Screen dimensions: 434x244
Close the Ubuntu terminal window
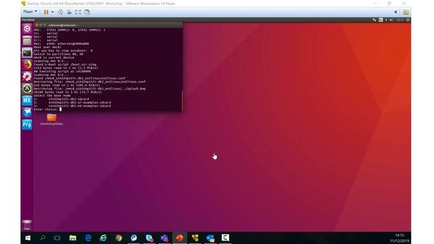37,25
